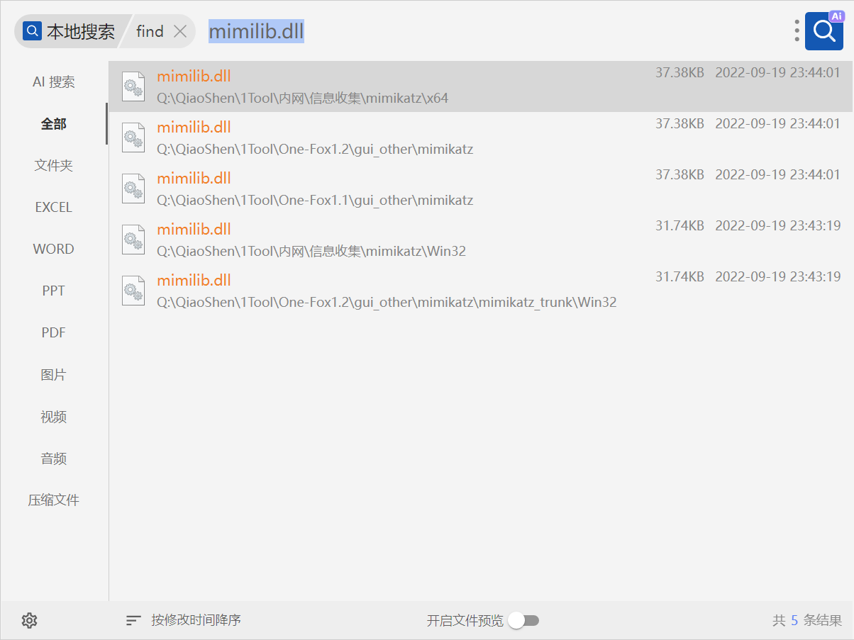854x640 pixels.
Task: Click file icon of One-Fox1.2 gui_other\mimikatz result
Action: coord(133,137)
